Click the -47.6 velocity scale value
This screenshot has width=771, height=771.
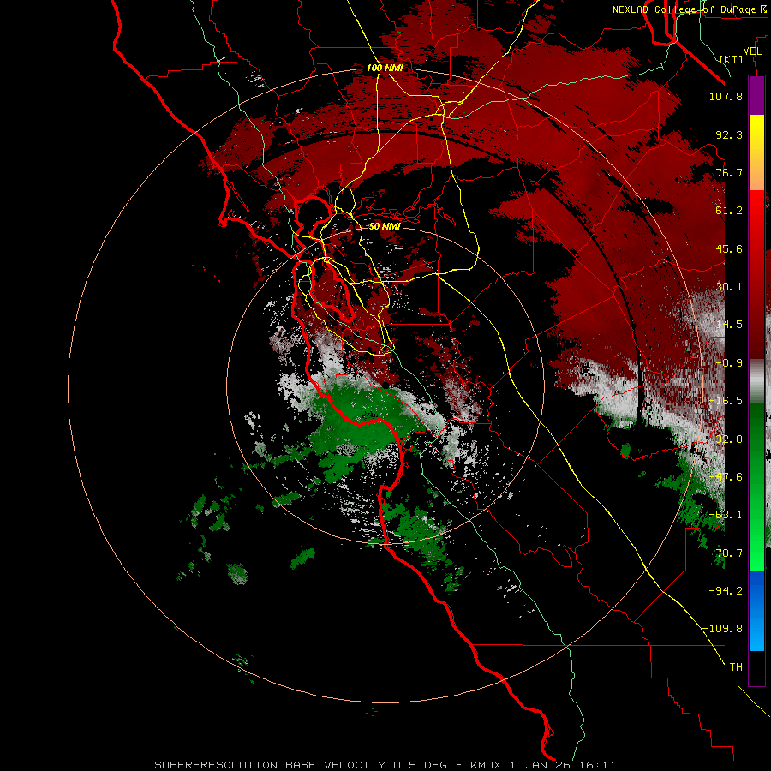tap(726, 477)
